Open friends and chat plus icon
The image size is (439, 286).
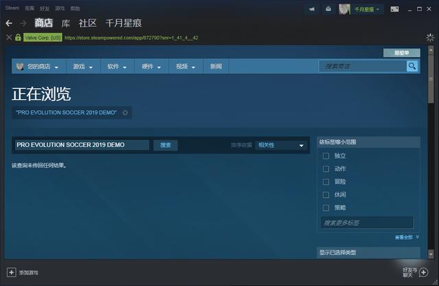coord(423,272)
